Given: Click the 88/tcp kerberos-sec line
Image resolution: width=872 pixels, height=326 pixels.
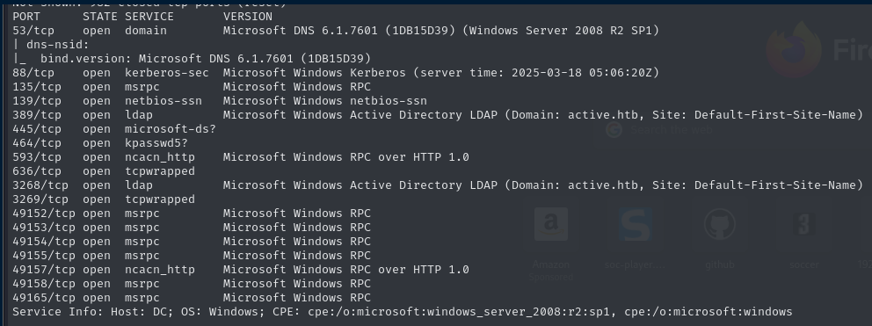Looking at the screenshot, I should click(x=335, y=73).
